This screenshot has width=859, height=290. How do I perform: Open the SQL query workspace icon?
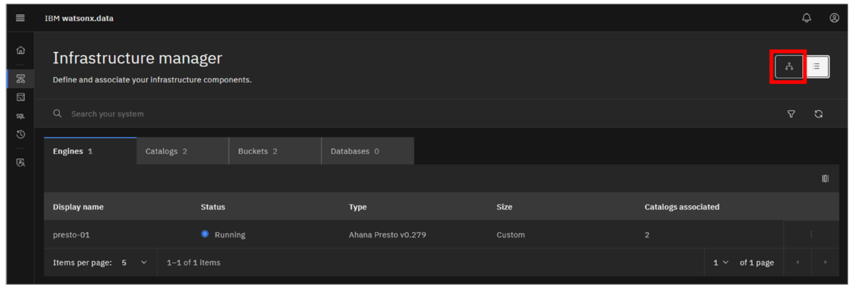point(20,116)
